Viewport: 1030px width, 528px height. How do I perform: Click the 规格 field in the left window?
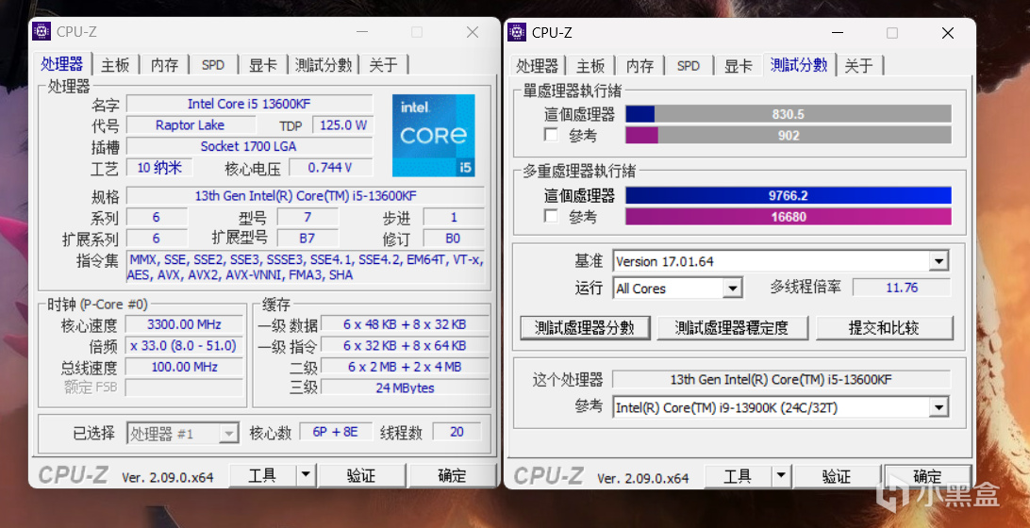[306, 196]
